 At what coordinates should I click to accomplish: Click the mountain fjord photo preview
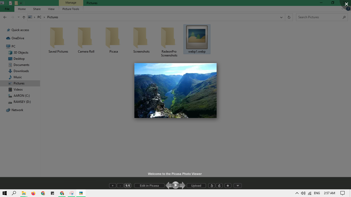175,91
